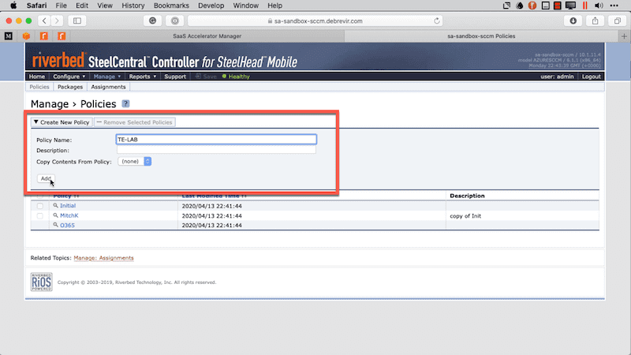Viewport: 631px width, 355px height.
Task: Go forward using Safari's forward arrow
Action: (57, 21)
